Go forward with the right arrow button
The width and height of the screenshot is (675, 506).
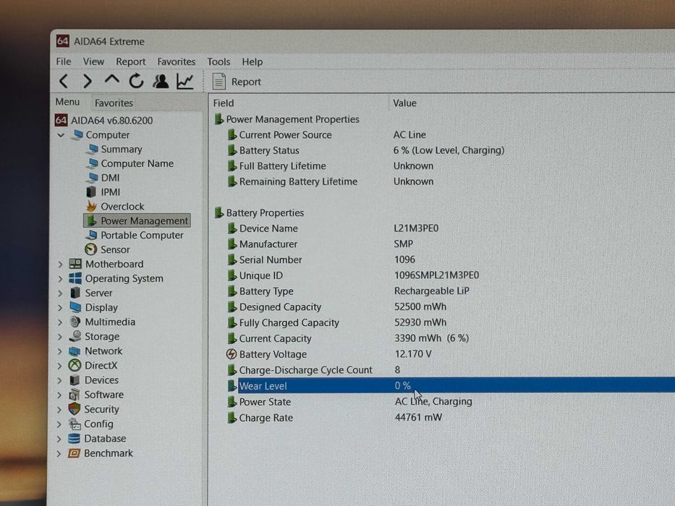point(88,81)
